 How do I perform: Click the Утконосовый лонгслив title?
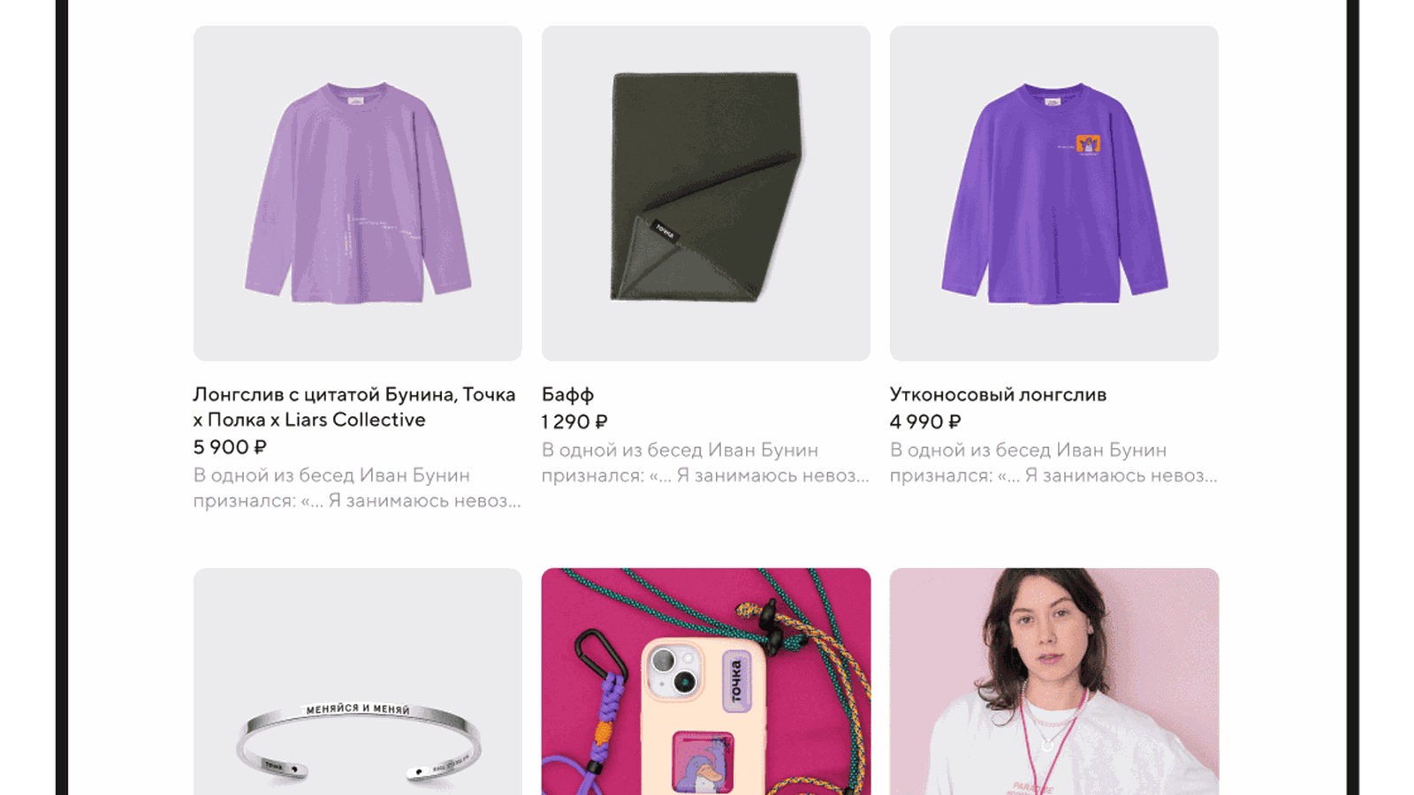998,395
